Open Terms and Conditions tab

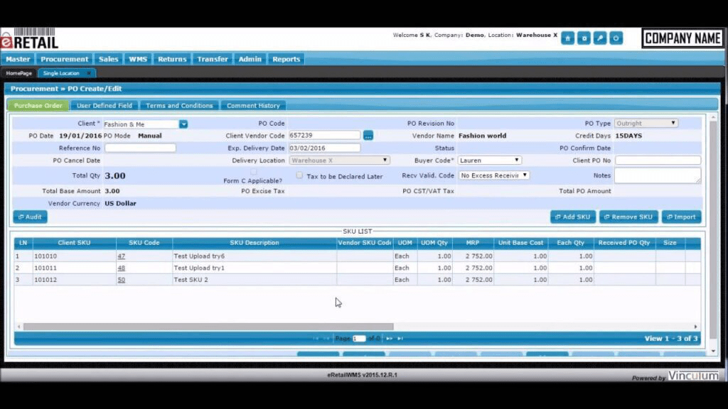(179, 106)
